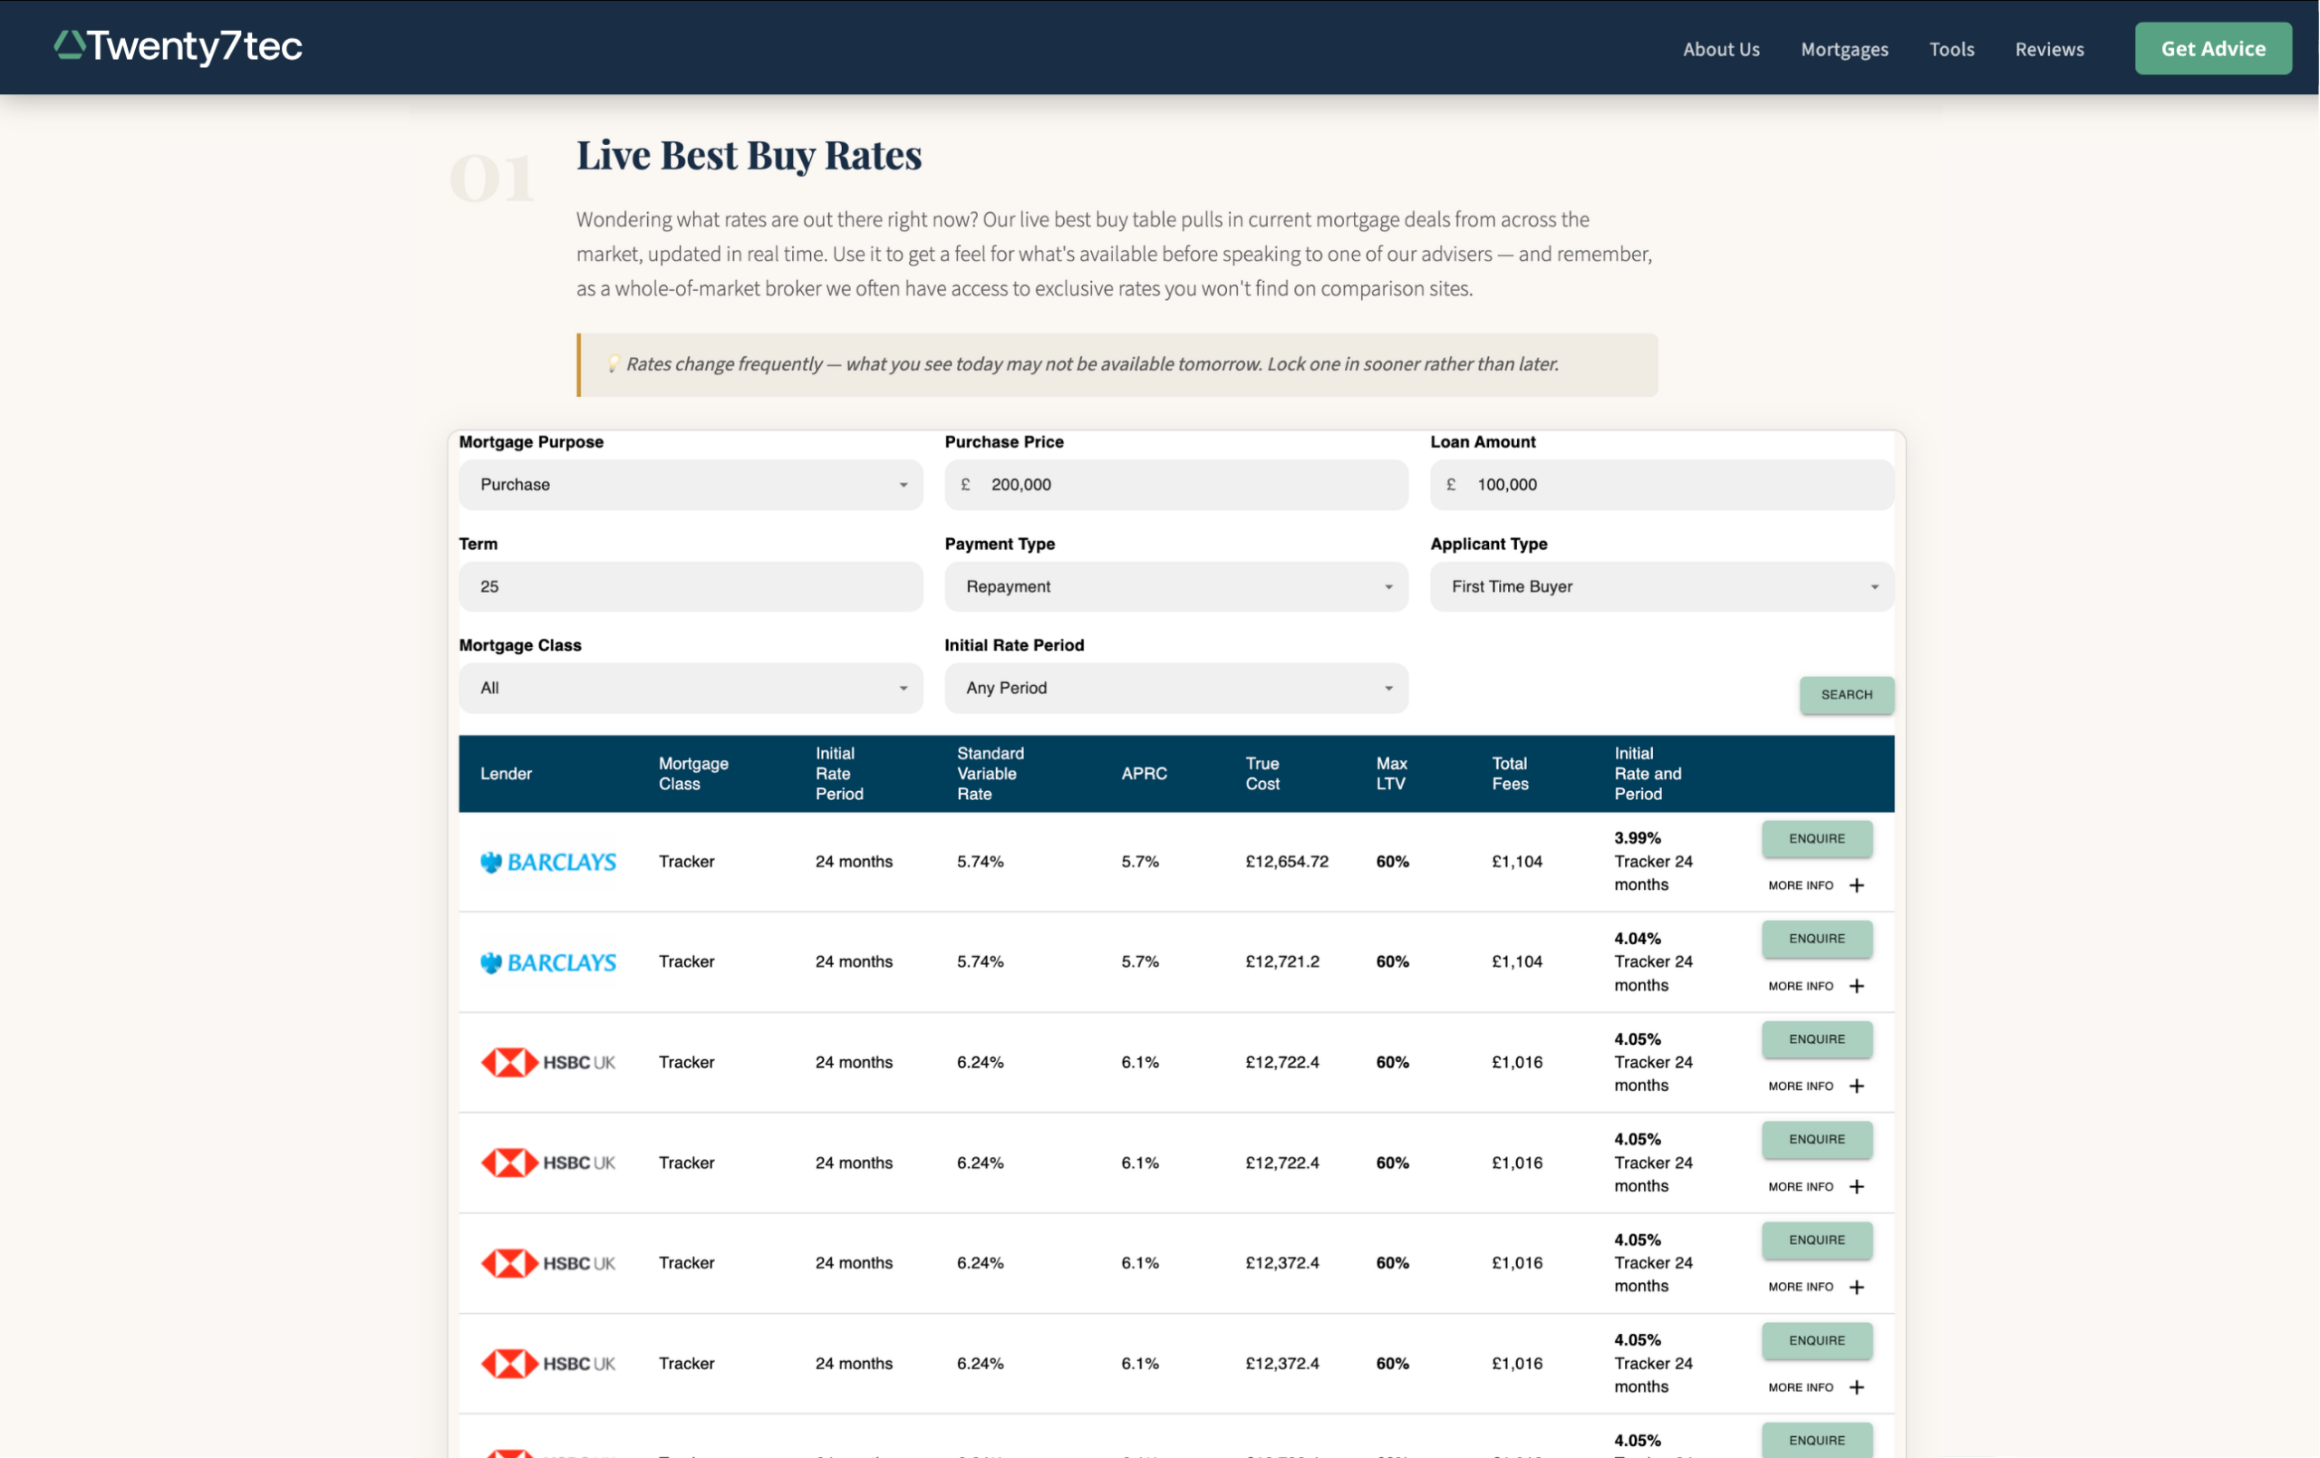Image resolution: width=2320 pixels, height=1458 pixels.
Task: Open the Payment Type dropdown
Action: (1176, 586)
